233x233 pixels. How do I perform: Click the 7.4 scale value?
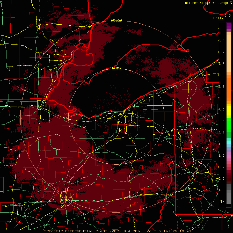(221, 64)
